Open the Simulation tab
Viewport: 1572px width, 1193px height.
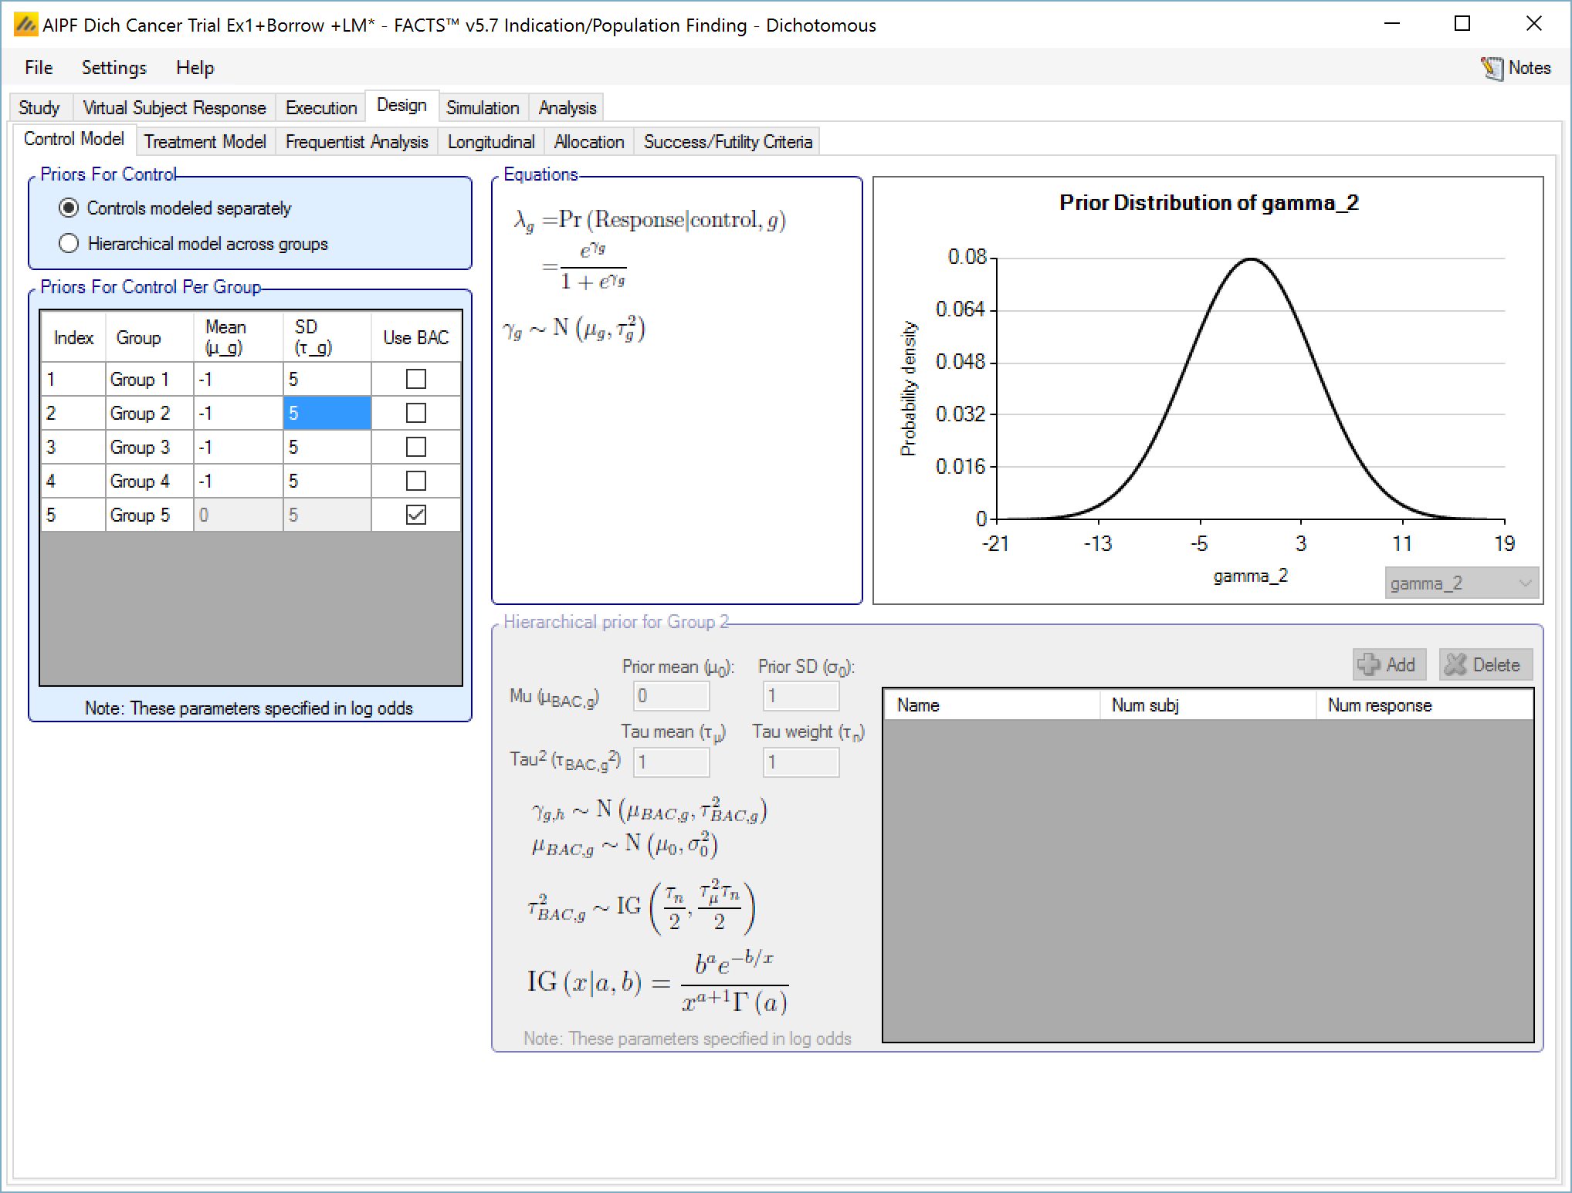483,108
